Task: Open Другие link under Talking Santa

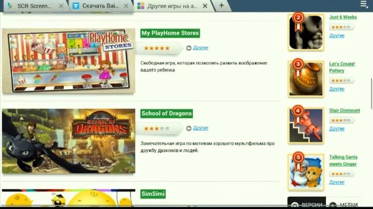Action: pos(337,182)
